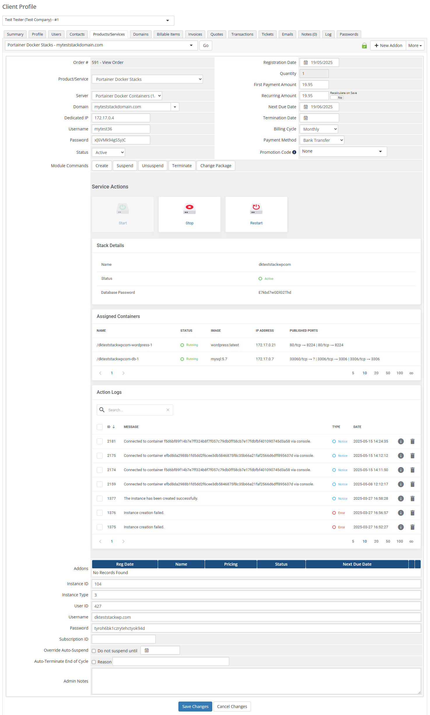Open the Test Tester client selector dropdown
This screenshot has width=430, height=715.
tap(88, 20)
